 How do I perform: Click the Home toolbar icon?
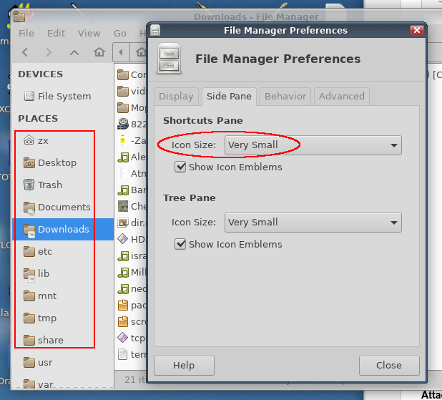pos(99,52)
